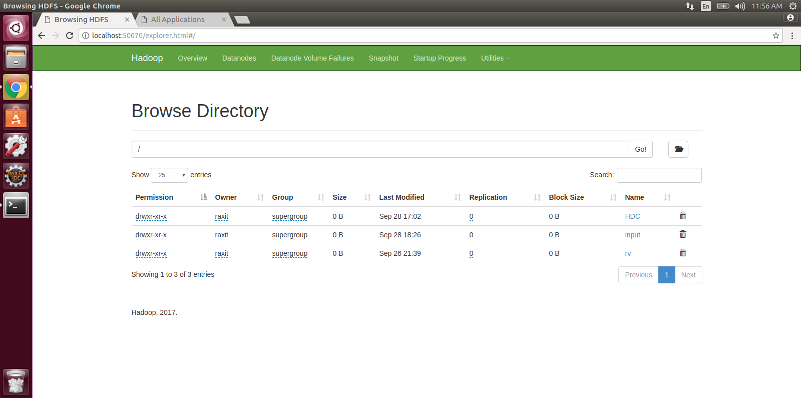Open Datanode Volume Failures page
The height and width of the screenshot is (398, 801).
(312, 58)
